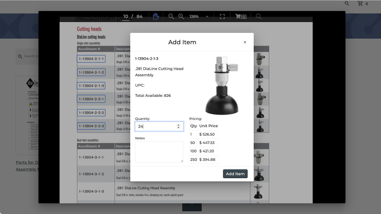Toggle fullscreen view of catalog

(x=222, y=17)
